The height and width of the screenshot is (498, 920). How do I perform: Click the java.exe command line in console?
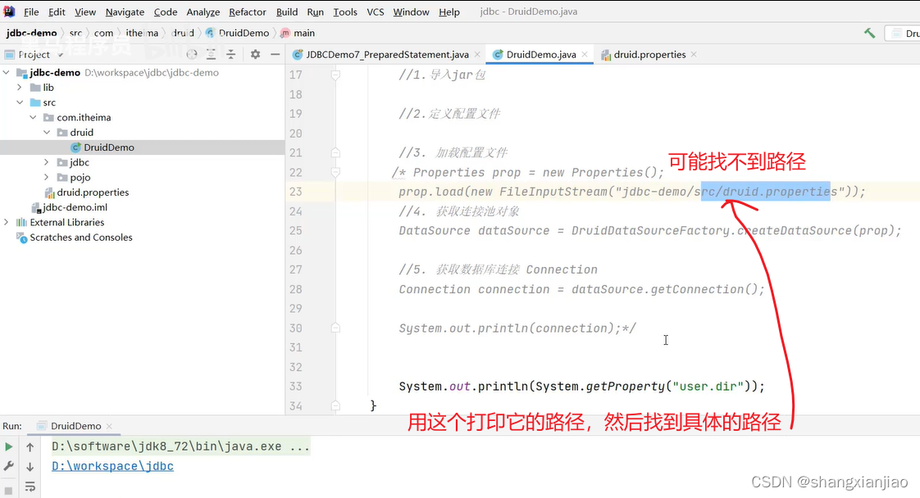point(180,446)
